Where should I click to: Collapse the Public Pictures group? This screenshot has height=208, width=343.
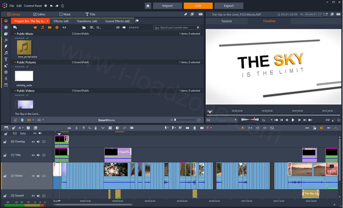coord(15,62)
